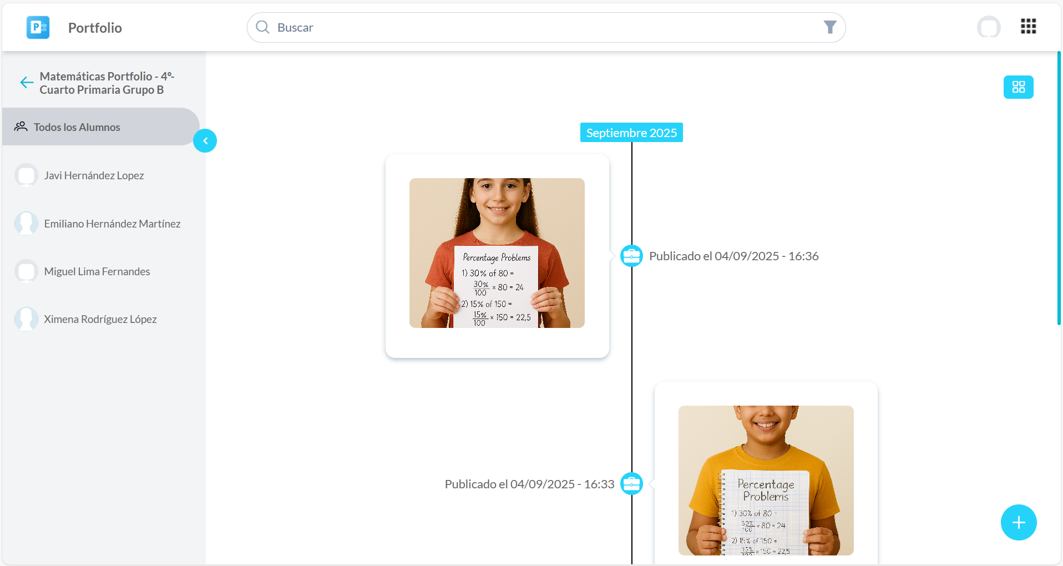Select student Emiliano Hernández Martínez
The width and height of the screenshot is (1063, 566).
pos(112,224)
